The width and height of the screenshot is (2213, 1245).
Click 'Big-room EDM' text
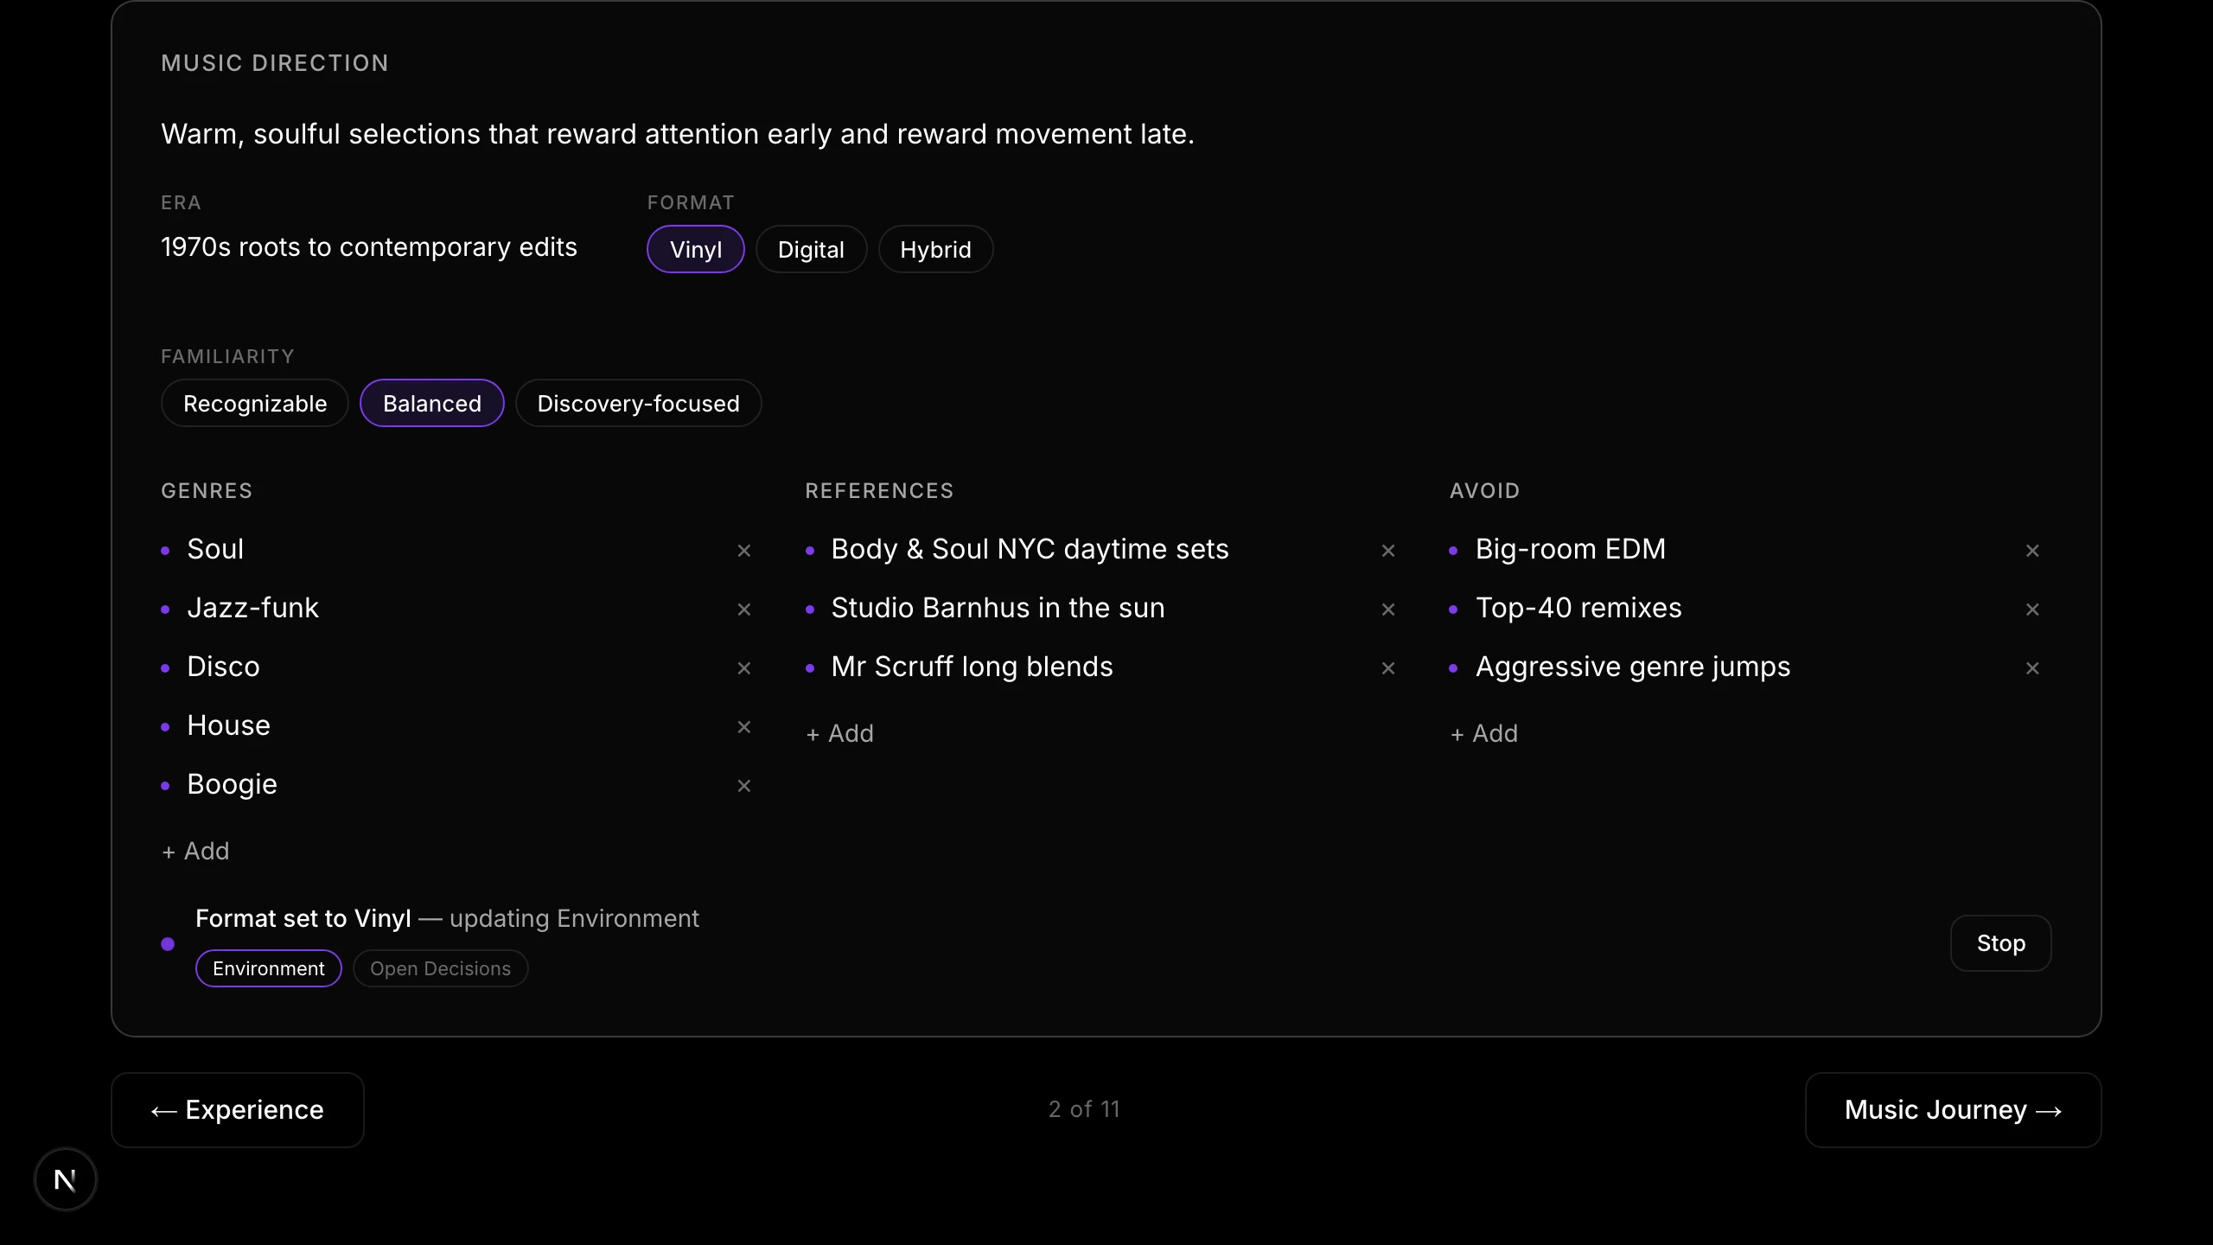tap(1570, 549)
